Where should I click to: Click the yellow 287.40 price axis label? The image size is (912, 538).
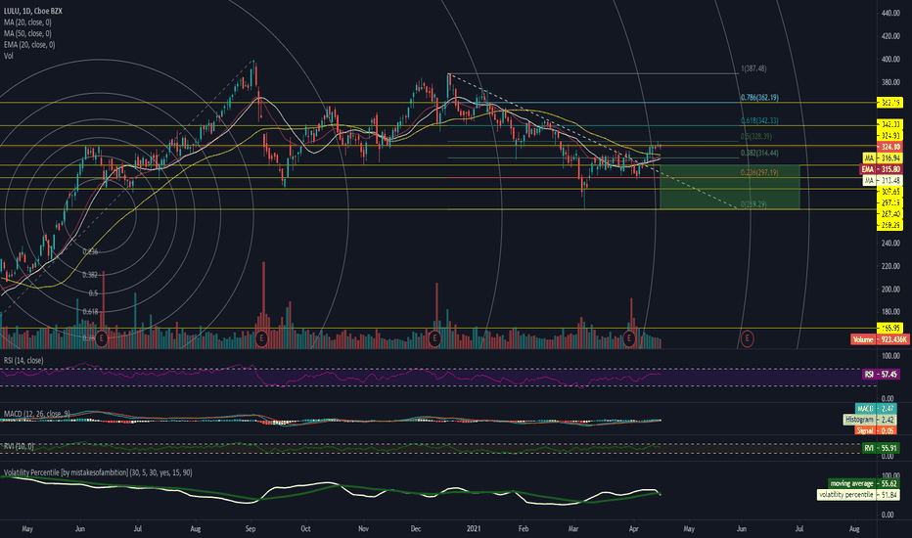889,213
